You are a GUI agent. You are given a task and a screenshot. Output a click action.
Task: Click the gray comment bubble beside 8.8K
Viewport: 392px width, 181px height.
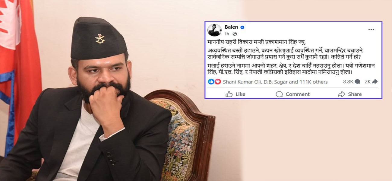358,81
